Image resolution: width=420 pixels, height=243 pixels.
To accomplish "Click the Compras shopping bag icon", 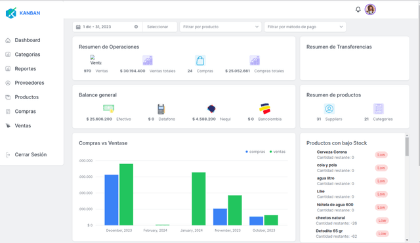I will [x=200, y=60].
